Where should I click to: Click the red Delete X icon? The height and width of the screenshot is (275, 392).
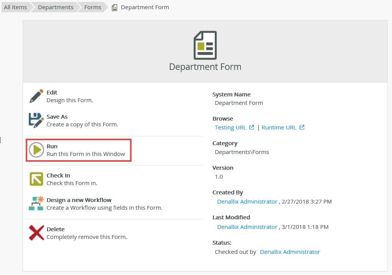(x=36, y=233)
